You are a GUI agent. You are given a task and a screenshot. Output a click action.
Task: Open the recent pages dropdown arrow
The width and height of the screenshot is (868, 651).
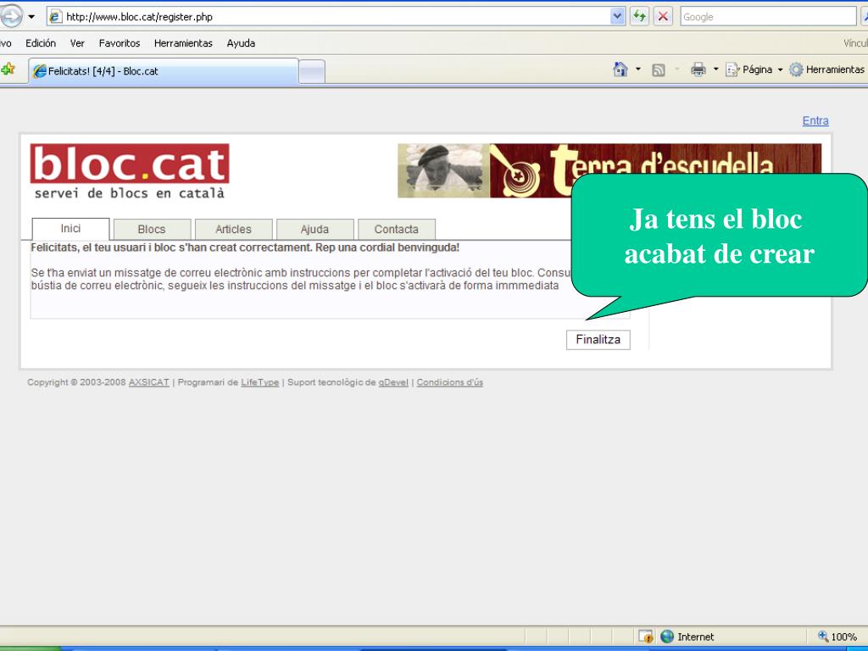(31, 17)
